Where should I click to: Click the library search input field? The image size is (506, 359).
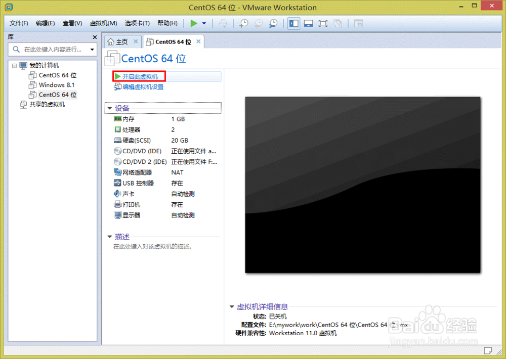52,50
